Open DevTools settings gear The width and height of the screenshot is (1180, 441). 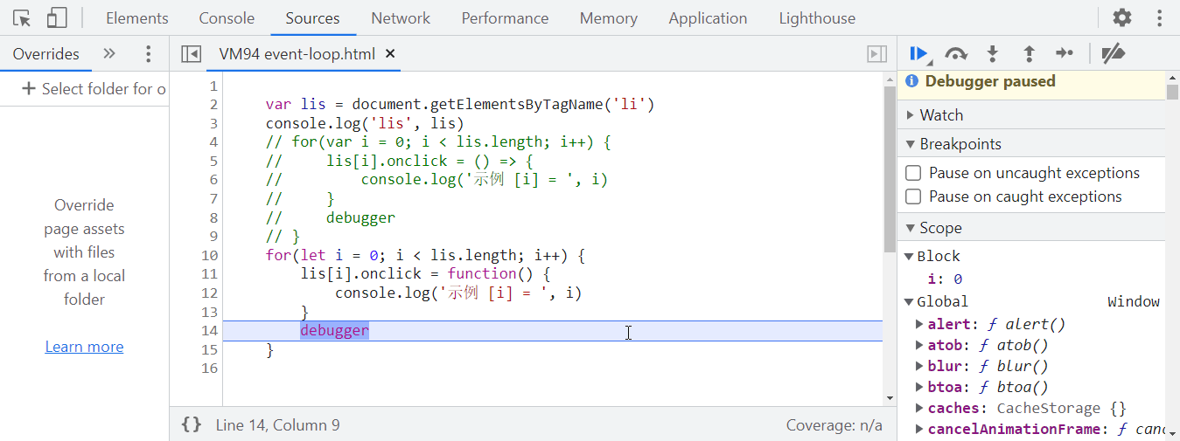1121,18
